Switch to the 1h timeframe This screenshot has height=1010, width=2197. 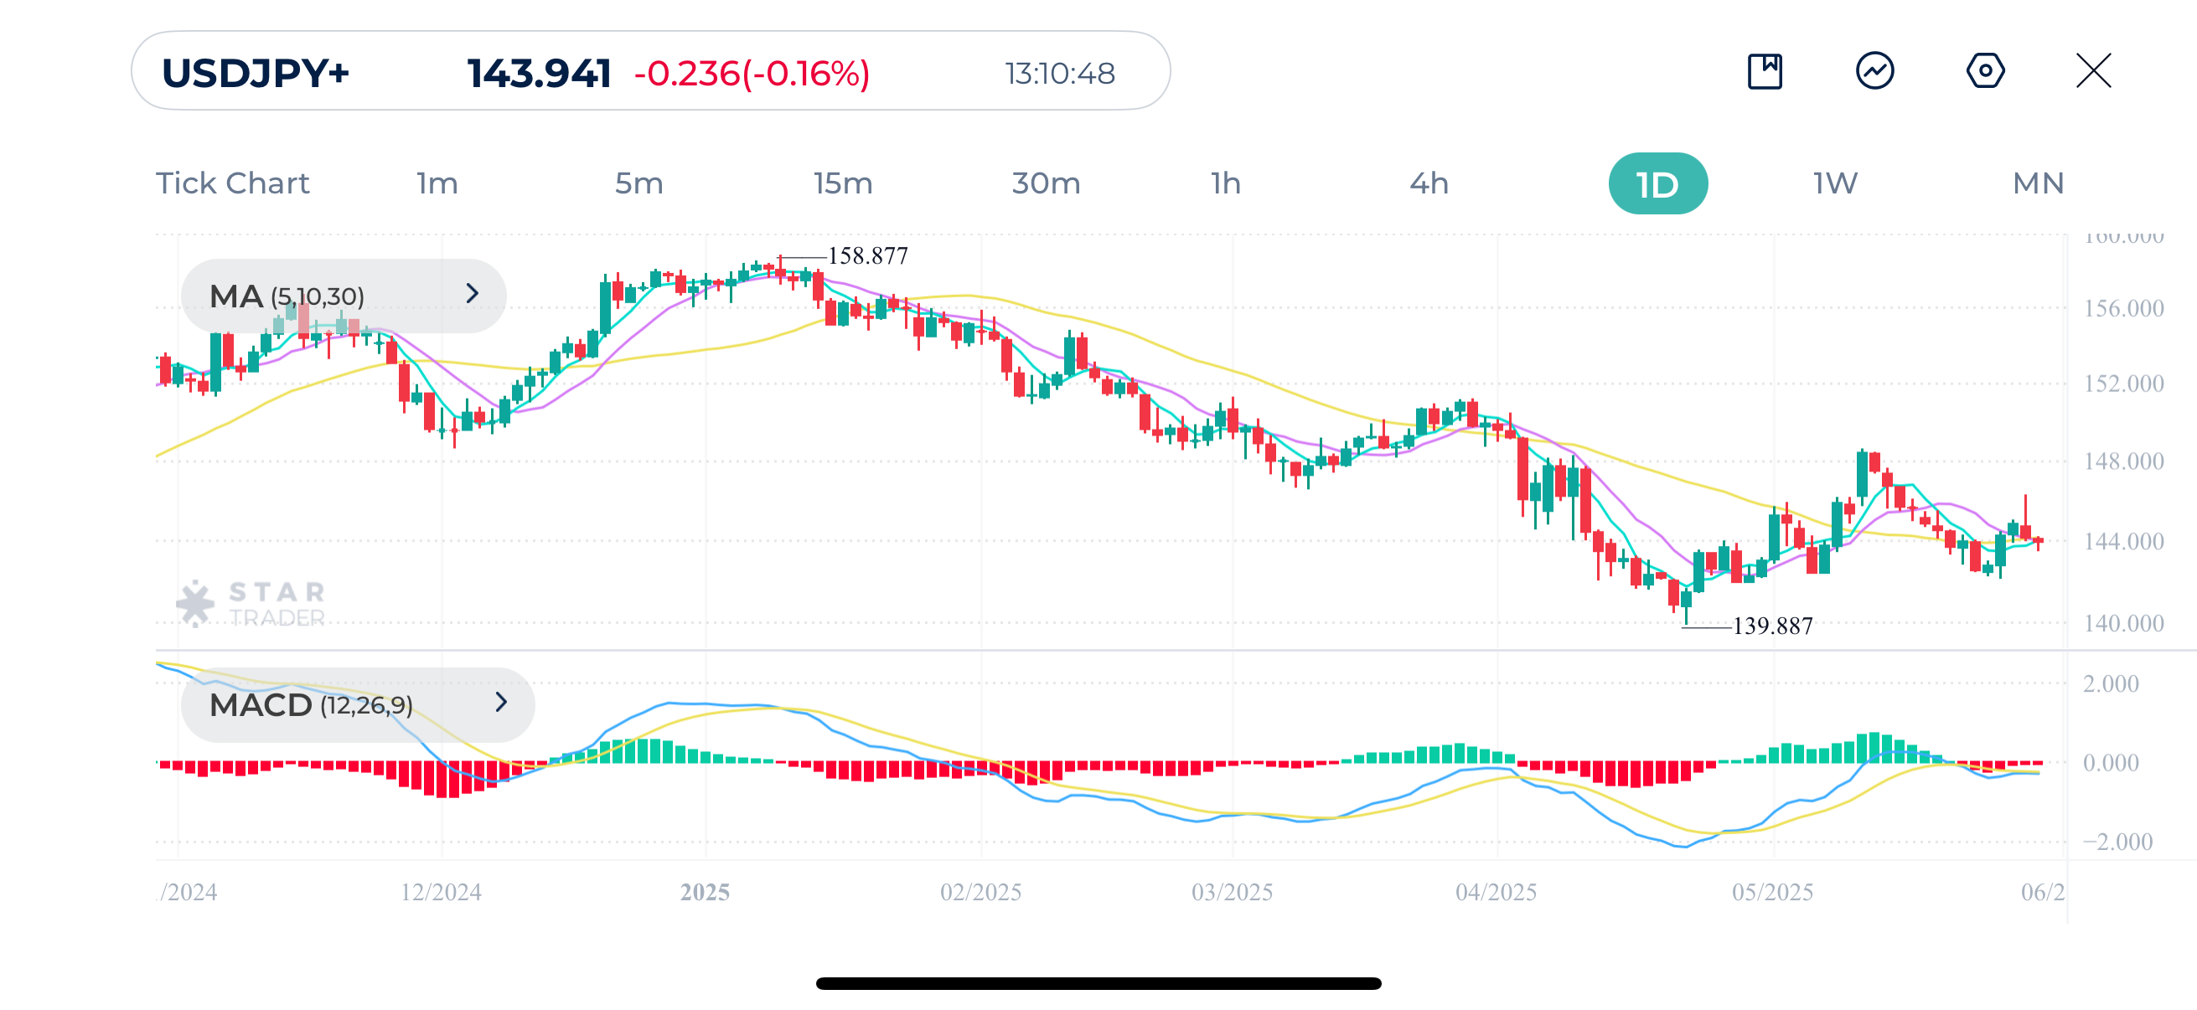tap(1224, 183)
